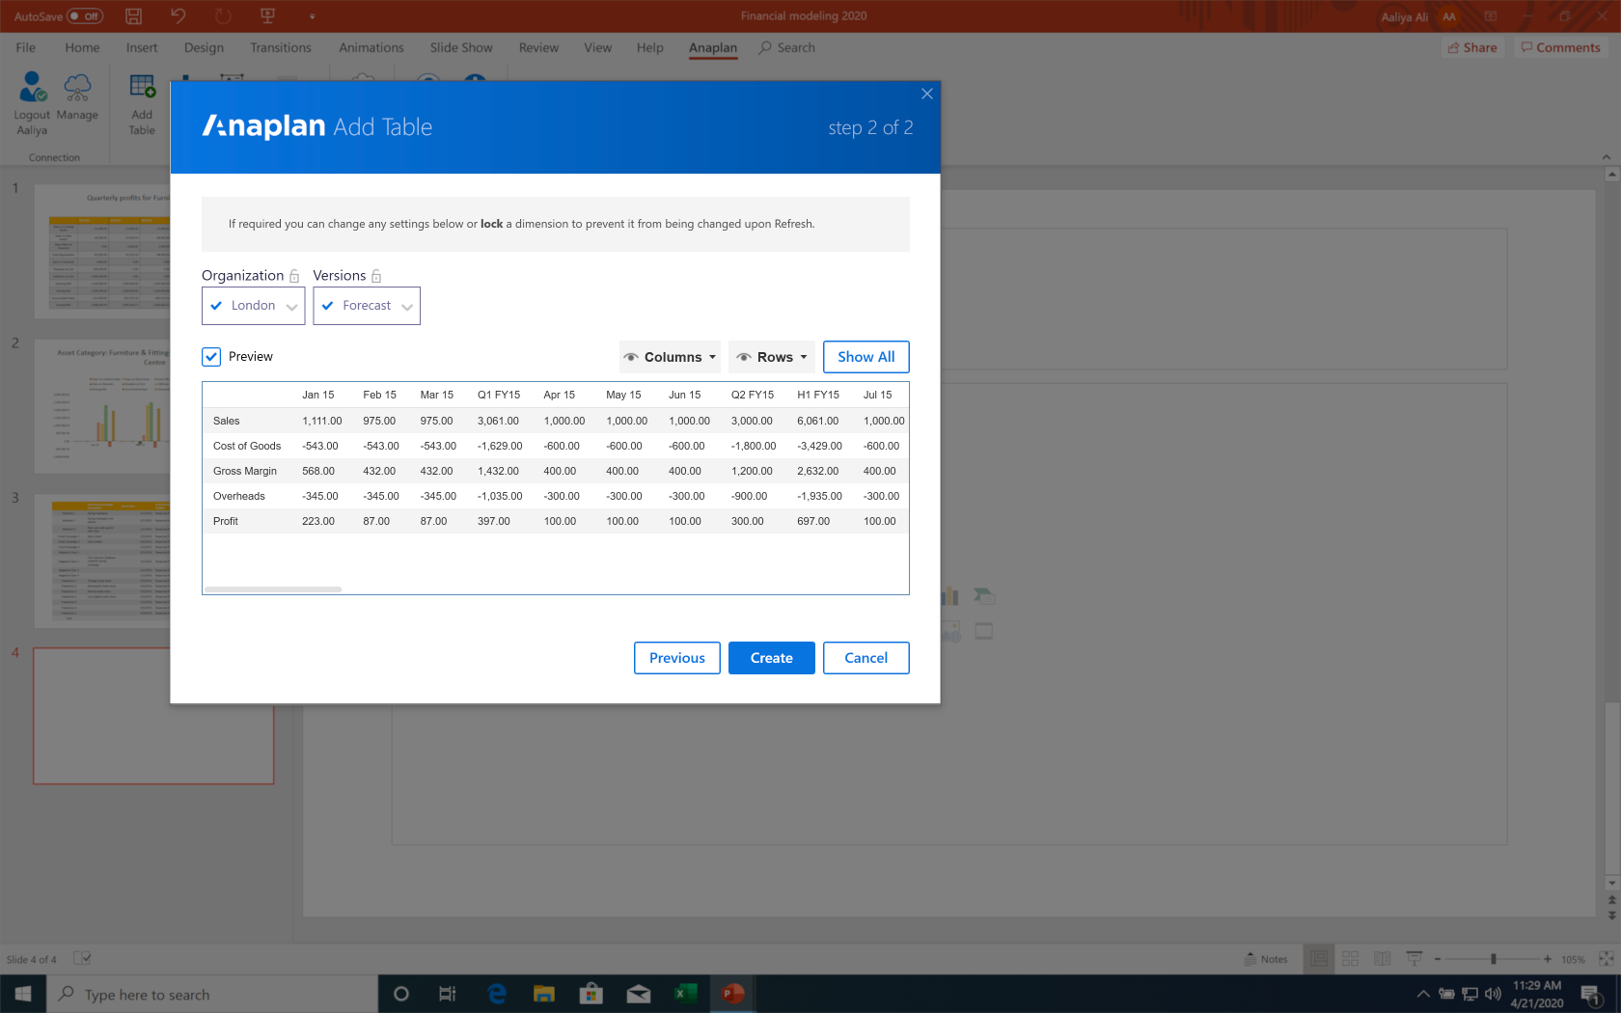Uncheck the Preview checkbox
This screenshot has height=1013, width=1621.
click(x=211, y=357)
